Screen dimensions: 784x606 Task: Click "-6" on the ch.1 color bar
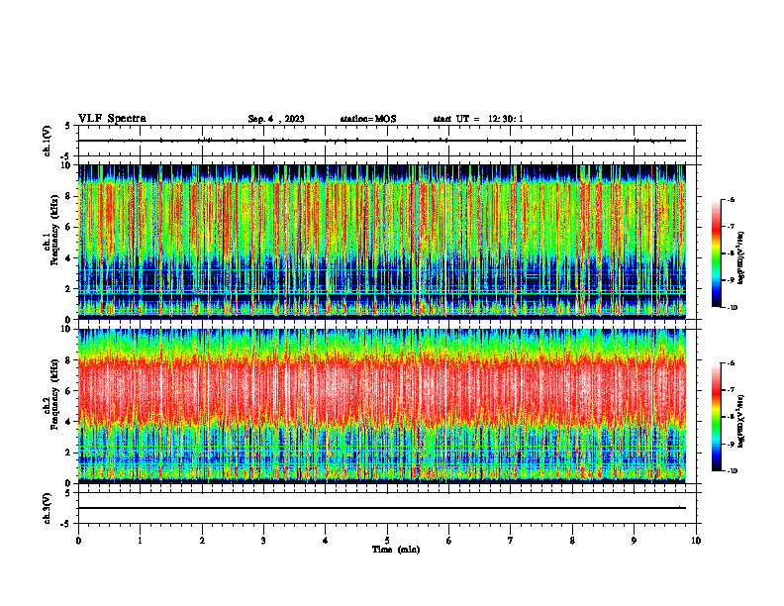pyautogui.click(x=731, y=200)
